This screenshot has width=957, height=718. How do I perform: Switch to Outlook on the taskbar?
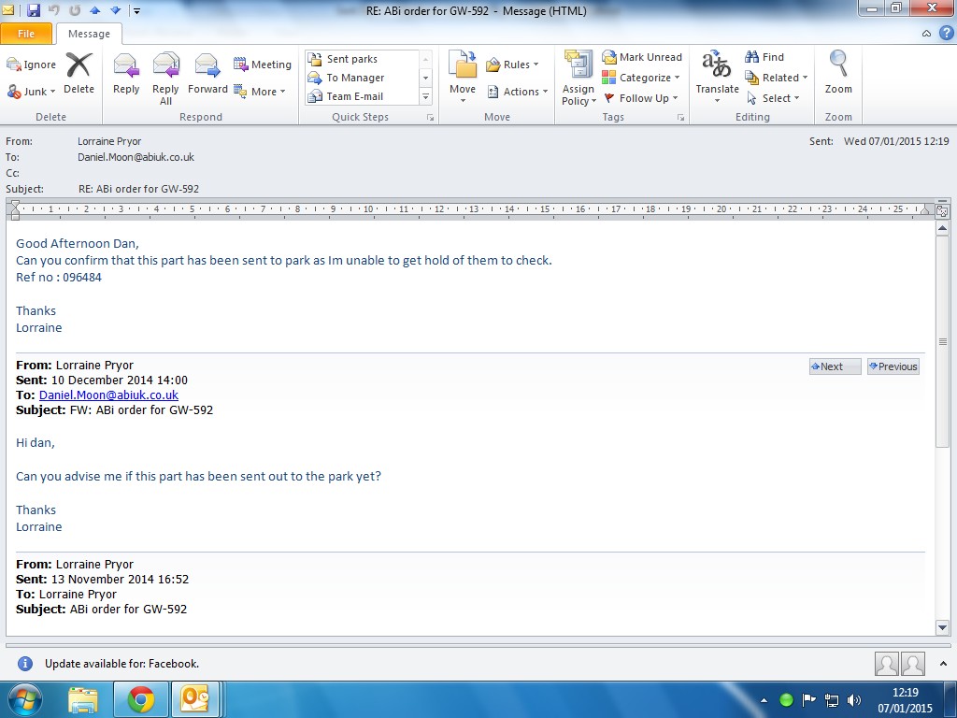194,700
